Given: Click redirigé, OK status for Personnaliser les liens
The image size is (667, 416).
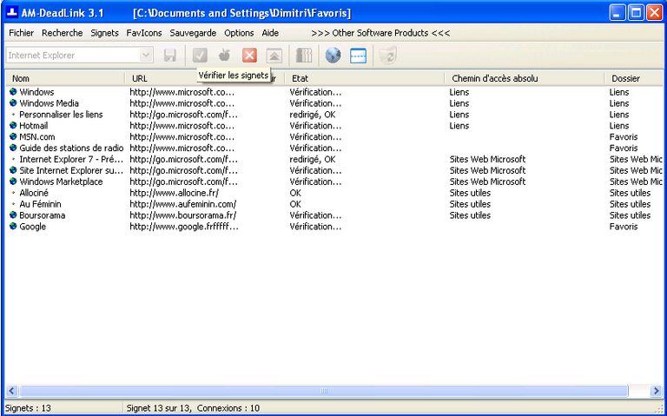Looking at the screenshot, I should click(x=313, y=115).
